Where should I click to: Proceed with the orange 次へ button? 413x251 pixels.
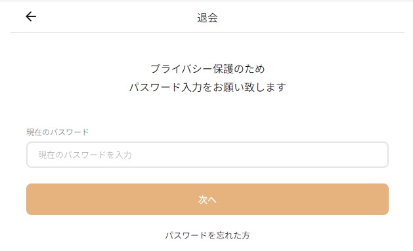coord(207,199)
